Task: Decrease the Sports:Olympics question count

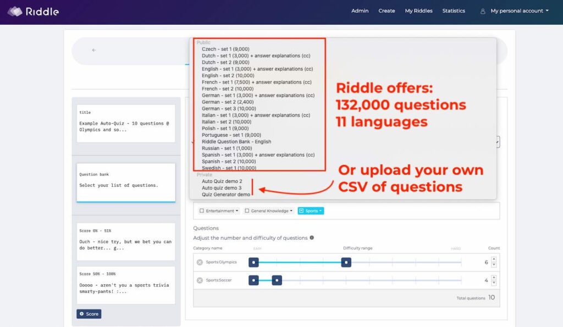Action: point(494,265)
